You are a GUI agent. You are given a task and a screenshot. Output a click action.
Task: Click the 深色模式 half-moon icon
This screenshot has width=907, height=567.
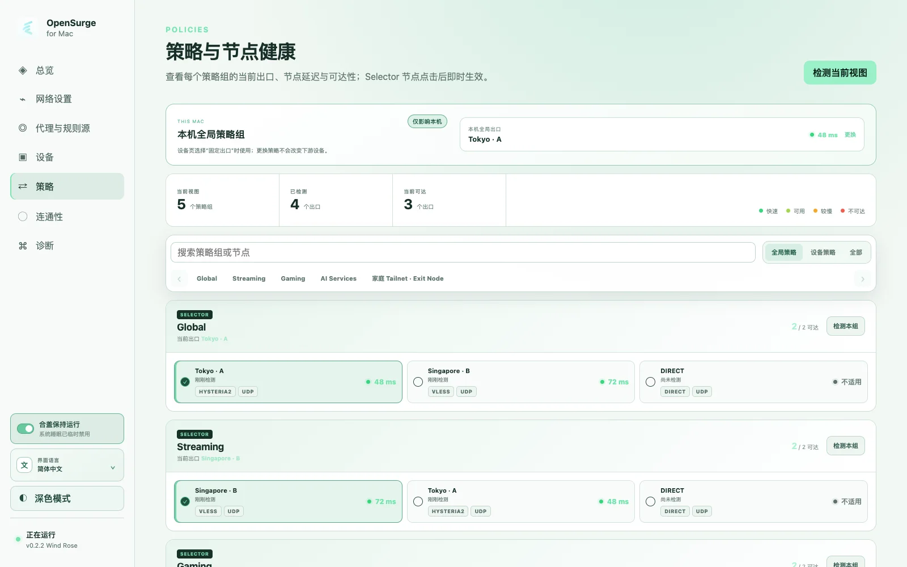[23, 498]
